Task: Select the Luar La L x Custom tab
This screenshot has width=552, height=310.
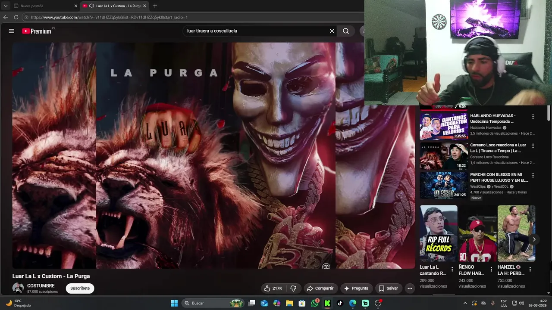Action: [x=114, y=6]
